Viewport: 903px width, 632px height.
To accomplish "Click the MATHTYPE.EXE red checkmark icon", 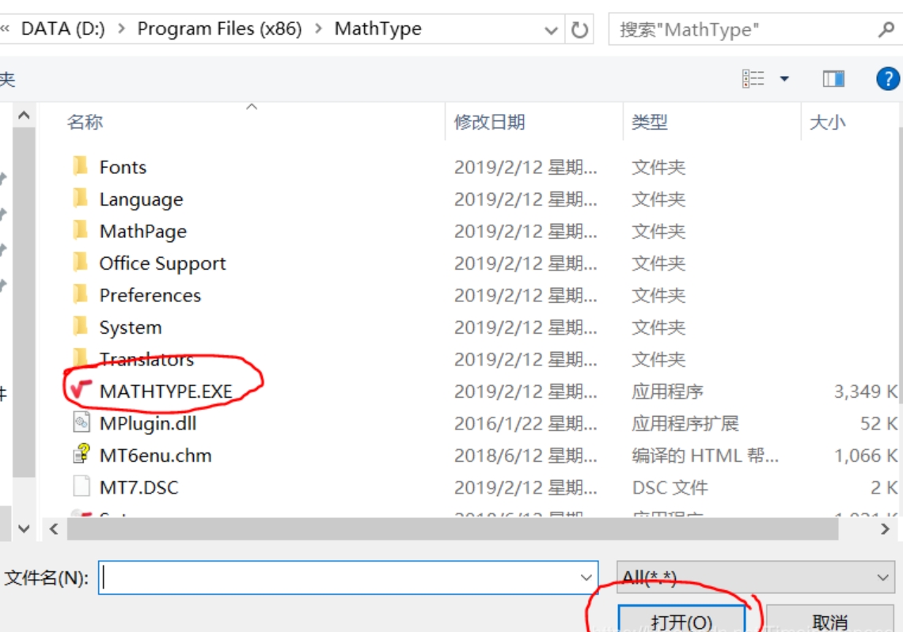I will click(82, 390).
